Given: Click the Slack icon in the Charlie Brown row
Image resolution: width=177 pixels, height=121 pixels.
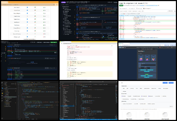Looking at the screenshot, I should [35, 19].
